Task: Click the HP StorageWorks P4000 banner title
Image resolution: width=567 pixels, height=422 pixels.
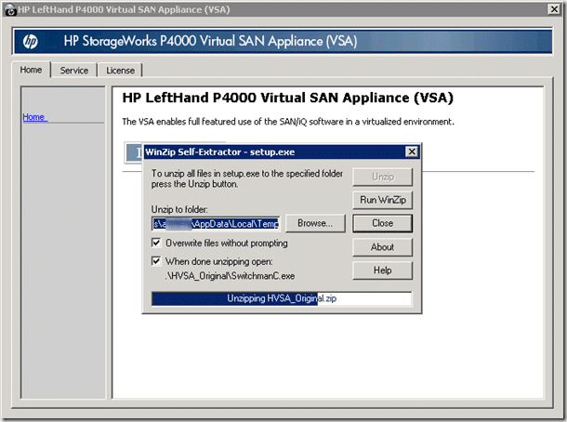Action: (x=210, y=41)
